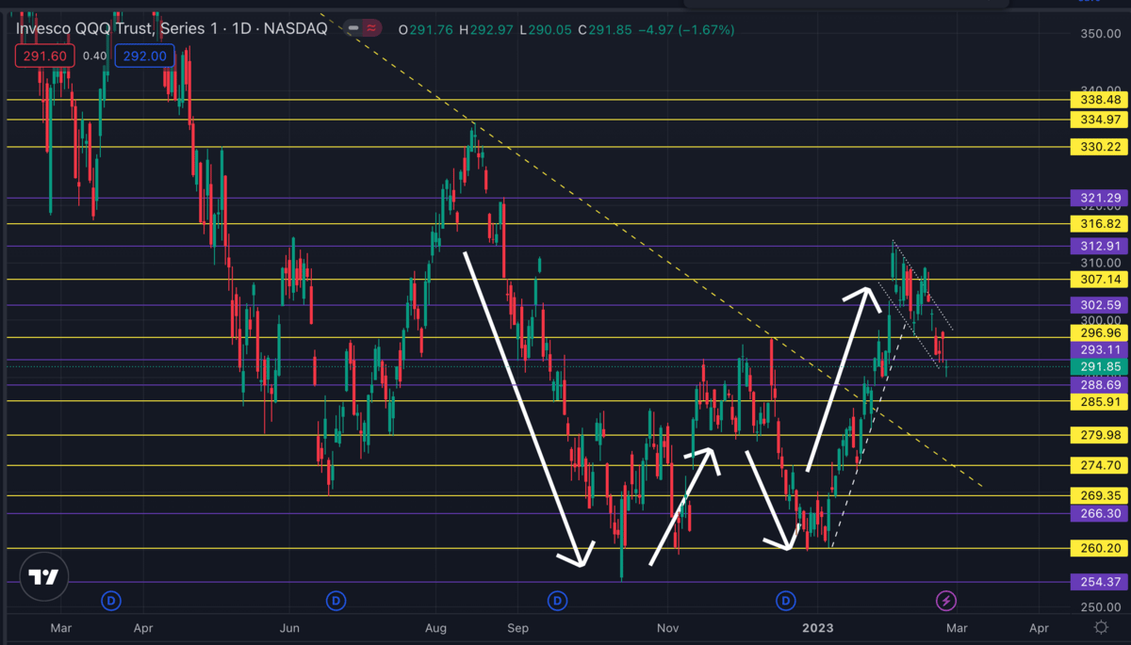This screenshot has width=1131, height=645.
Task: Select the purple 266.30 price label
Action: (x=1100, y=513)
